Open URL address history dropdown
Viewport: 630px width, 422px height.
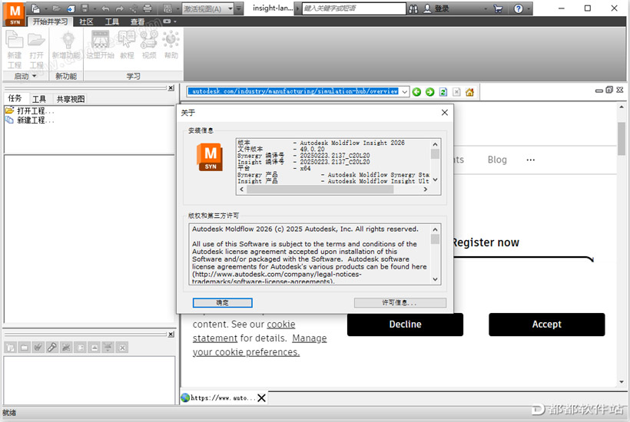pyautogui.click(x=405, y=92)
